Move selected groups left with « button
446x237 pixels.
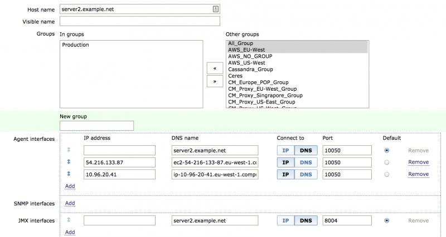tap(214, 68)
